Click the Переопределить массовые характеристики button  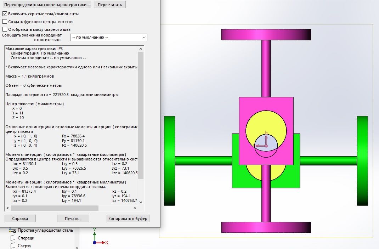(x=47, y=5)
